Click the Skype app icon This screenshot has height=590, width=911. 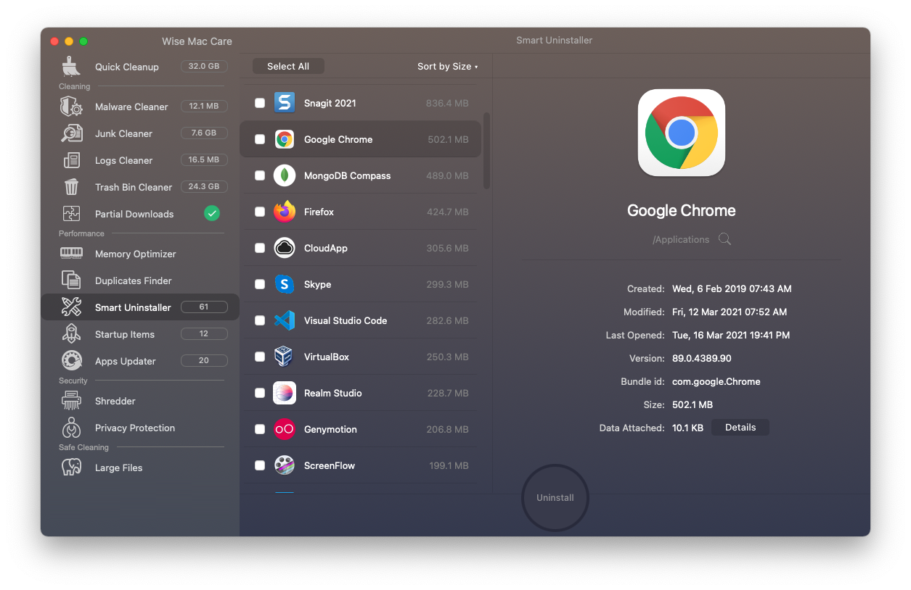[285, 284]
